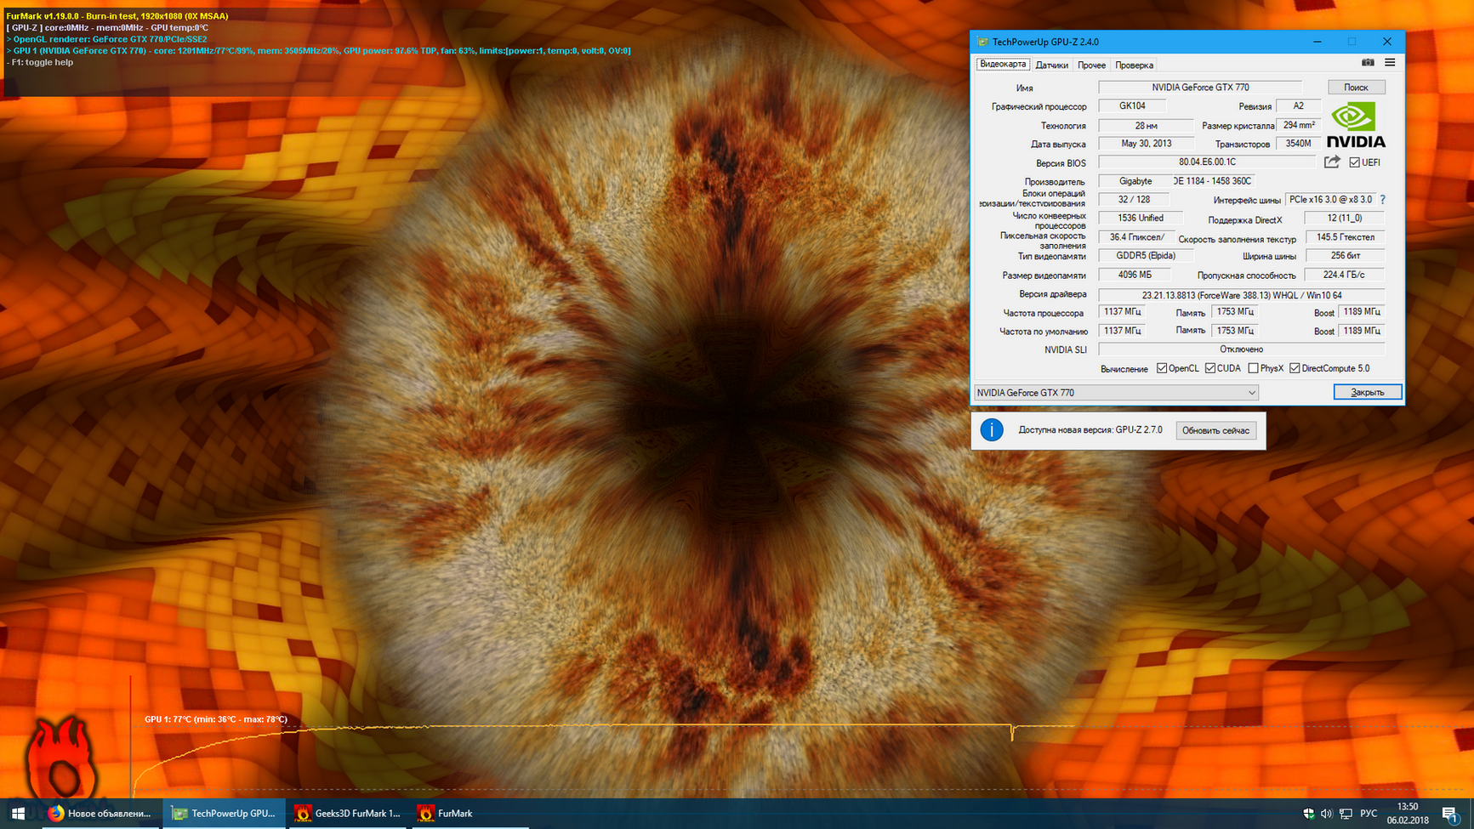Click the 1536 Unified shaders value
1474x829 pixels.
tap(1140, 219)
